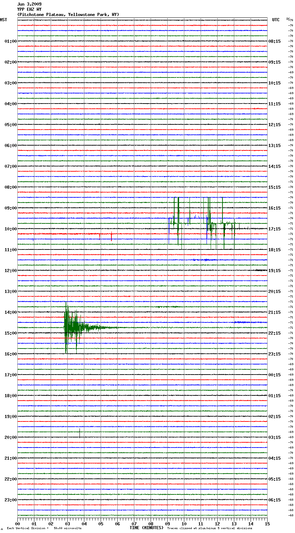Click the 19:15 UTC time label

[275, 271]
